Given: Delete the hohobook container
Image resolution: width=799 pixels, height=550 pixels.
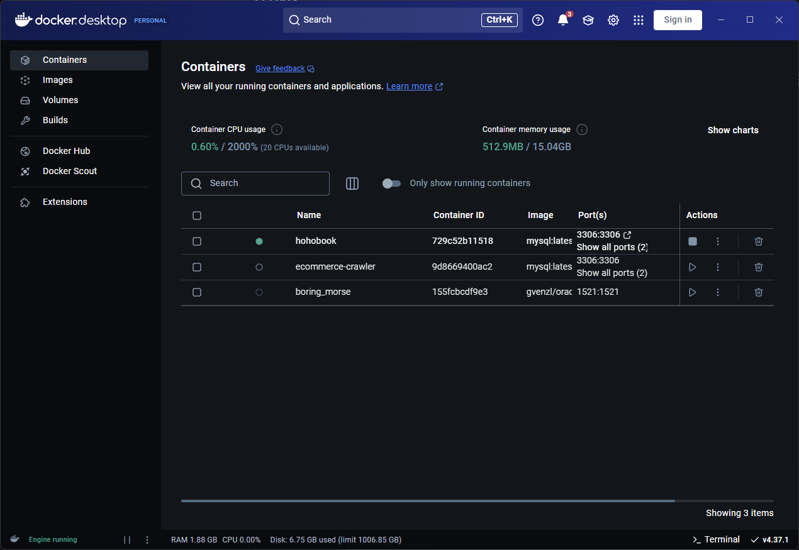Looking at the screenshot, I should 759,241.
